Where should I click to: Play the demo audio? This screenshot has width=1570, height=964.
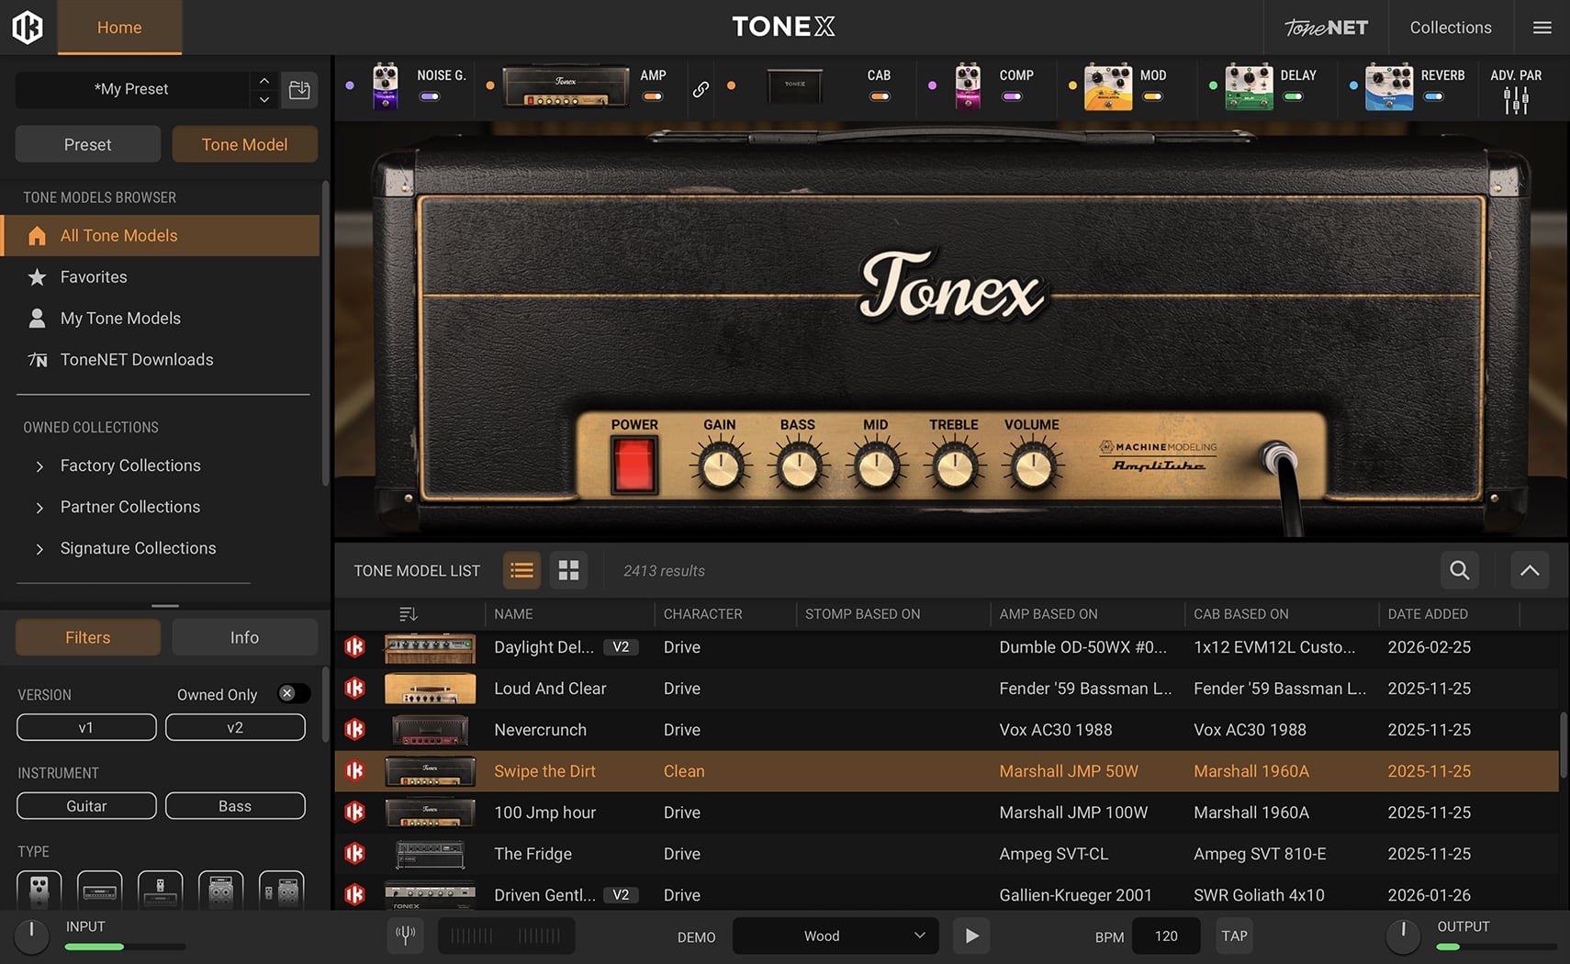click(971, 936)
